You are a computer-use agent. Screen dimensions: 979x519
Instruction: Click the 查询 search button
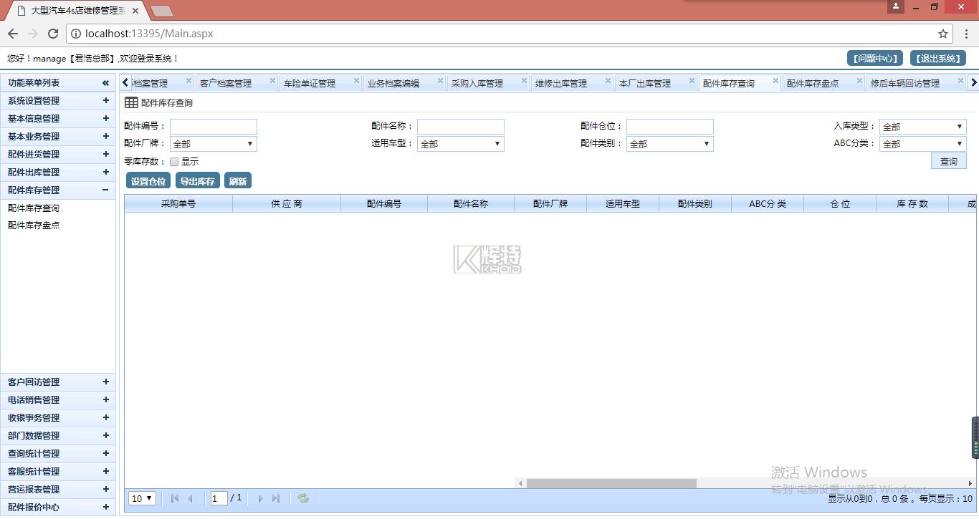click(x=948, y=162)
